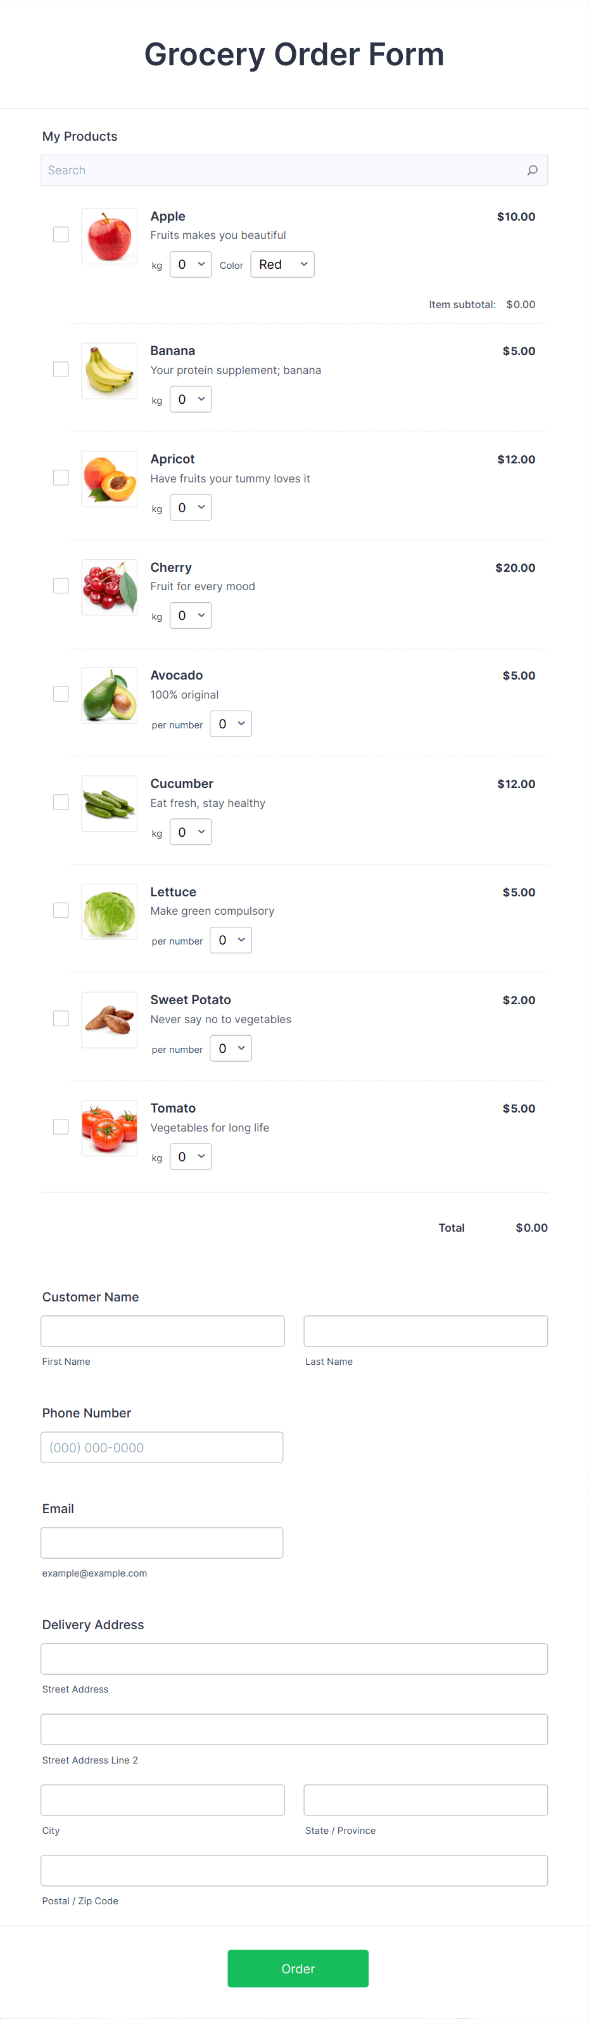Open the Cucumber kg dropdown
Screen dimensions: 589x2019
pos(191,832)
